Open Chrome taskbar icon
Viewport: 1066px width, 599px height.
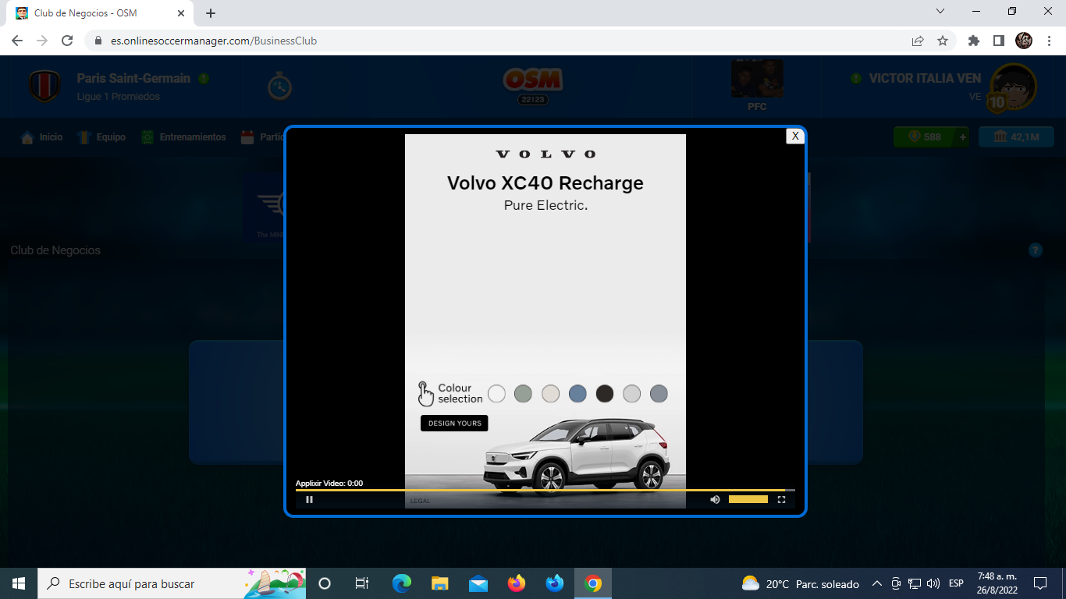click(593, 583)
